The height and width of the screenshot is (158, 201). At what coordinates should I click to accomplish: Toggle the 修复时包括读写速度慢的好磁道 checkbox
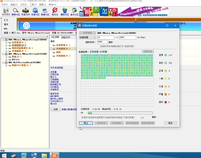click(x=80, y=118)
